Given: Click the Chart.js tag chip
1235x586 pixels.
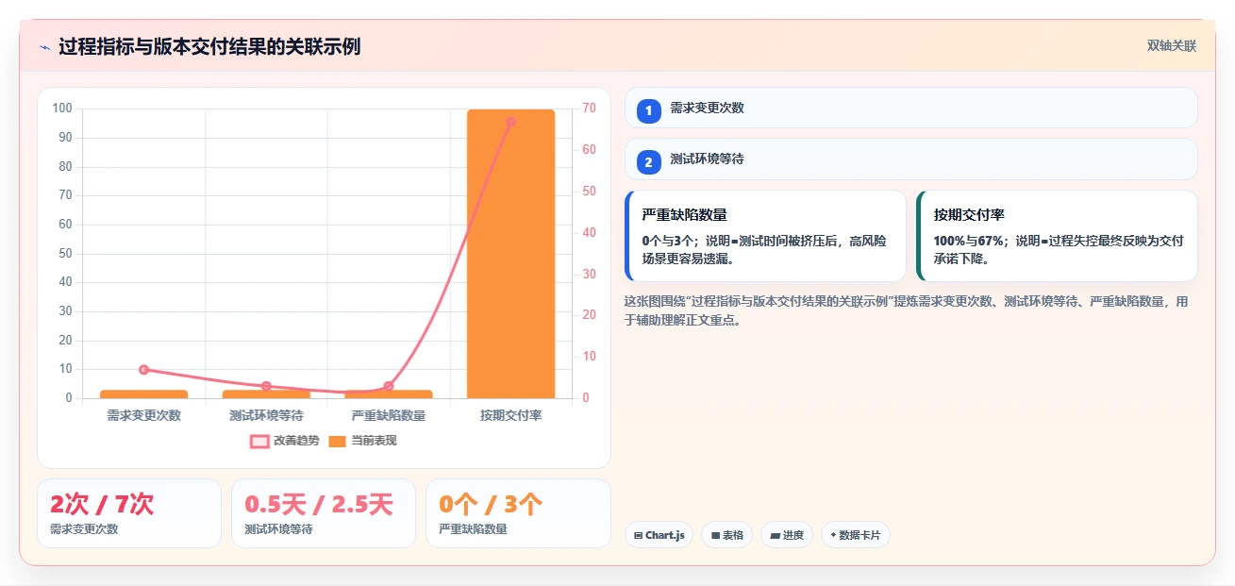Looking at the screenshot, I should [659, 535].
